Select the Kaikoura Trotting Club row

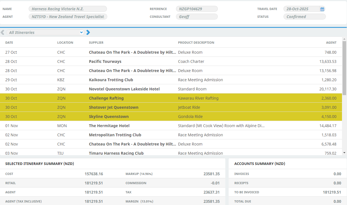pos(167,80)
